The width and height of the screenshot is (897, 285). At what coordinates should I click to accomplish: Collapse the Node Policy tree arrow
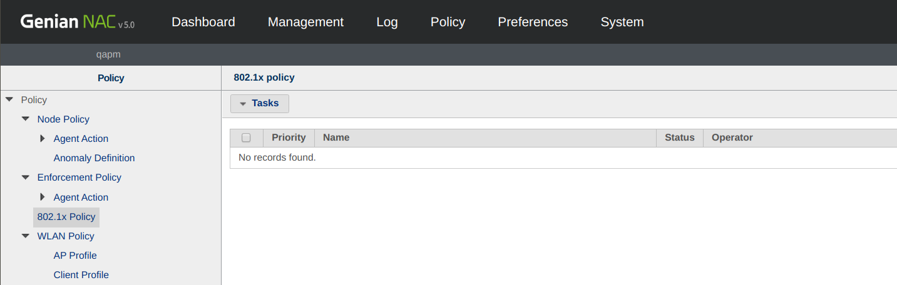tap(26, 119)
